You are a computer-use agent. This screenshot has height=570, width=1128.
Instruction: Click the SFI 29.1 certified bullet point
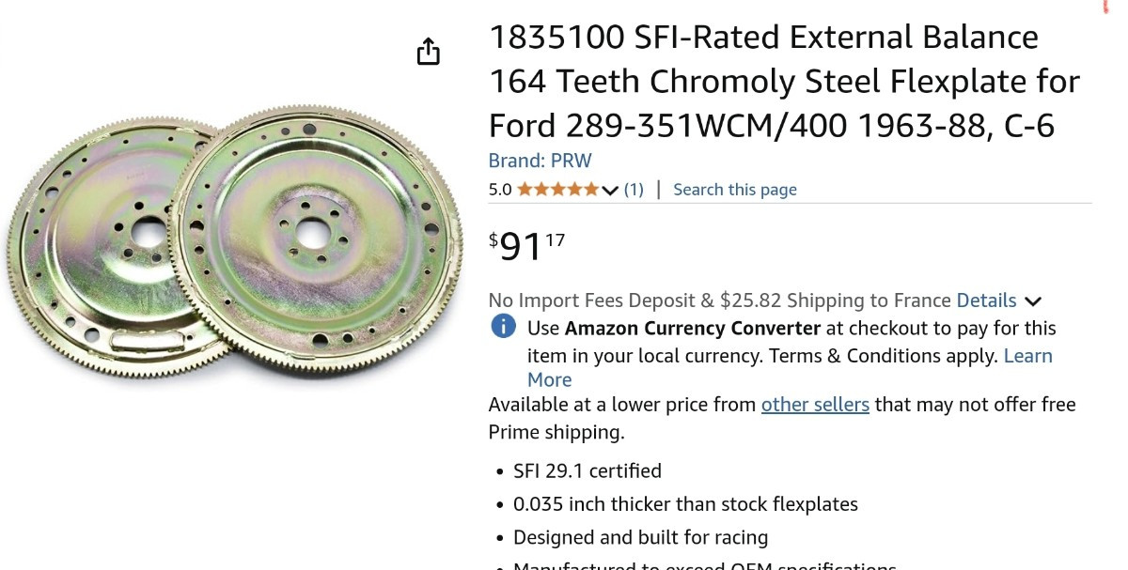point(587,471)
